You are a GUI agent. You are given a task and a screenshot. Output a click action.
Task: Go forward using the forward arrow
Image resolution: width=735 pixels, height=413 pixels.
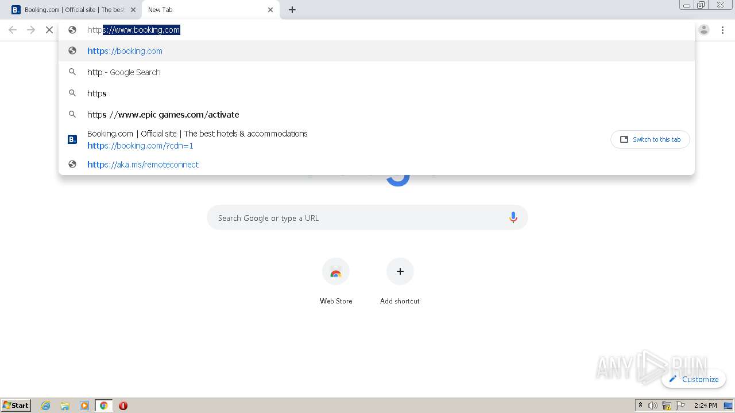[31, 30]
